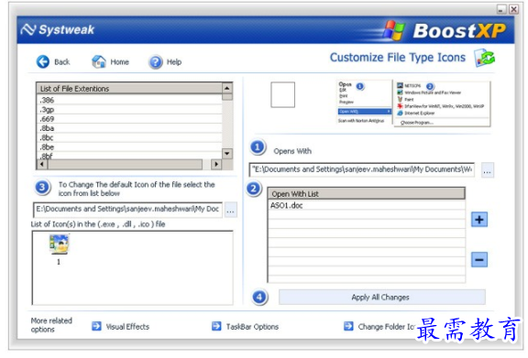
Task: Open the Visual Effects link
Action: click(x=127, y=326)
